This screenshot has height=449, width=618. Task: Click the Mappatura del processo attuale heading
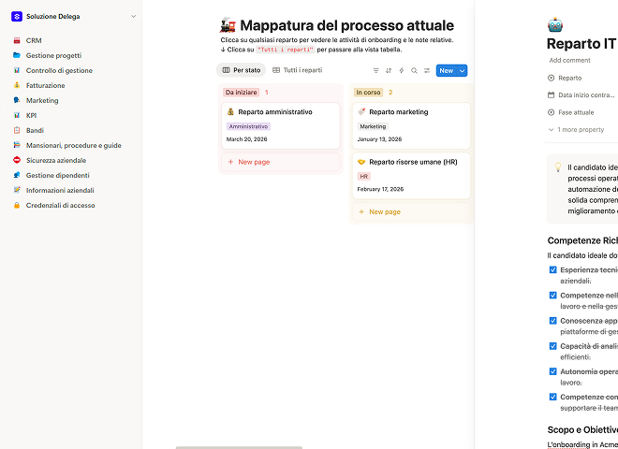tap(346, 25)
